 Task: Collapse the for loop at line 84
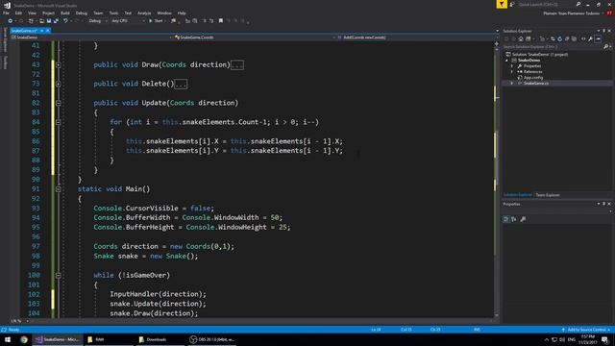click(58, 122)
